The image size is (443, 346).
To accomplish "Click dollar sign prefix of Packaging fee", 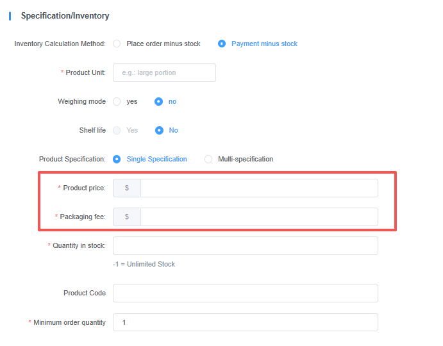I will 127,217.
